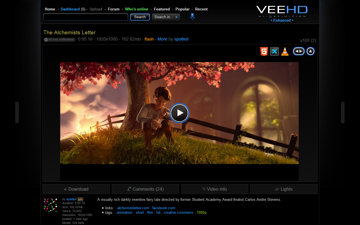This screenshot has height=225, width=360.
Task: Open the animation tag link
Action: point(125,212)
